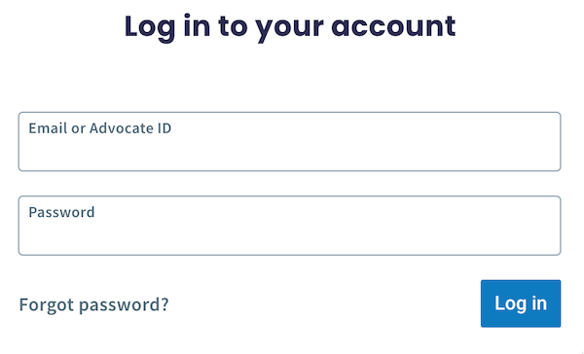Activate the Password entry field

(x=289, y=226)
